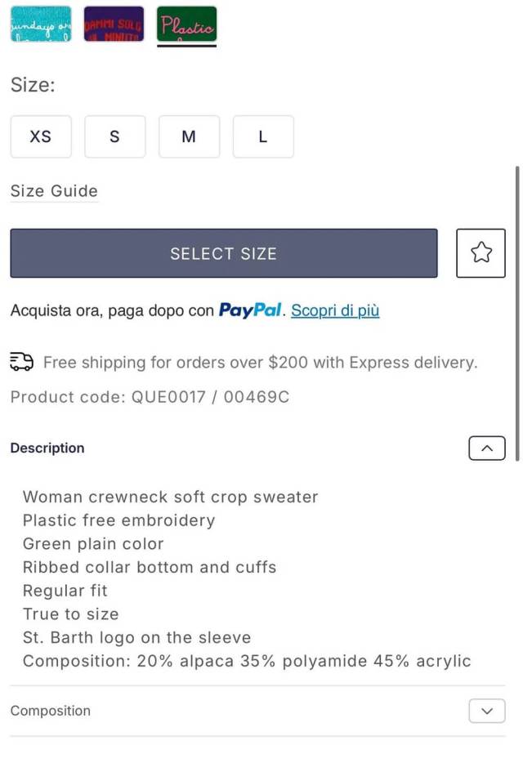Select size XS
Viewport: 523px width, 763px height.
(x=41, y=136)
